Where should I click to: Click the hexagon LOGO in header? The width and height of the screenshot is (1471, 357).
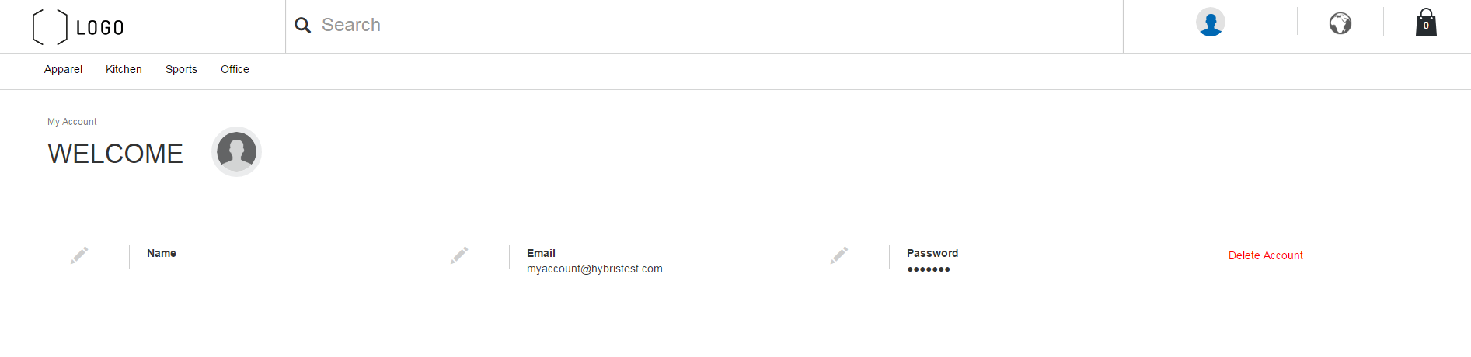78,27
